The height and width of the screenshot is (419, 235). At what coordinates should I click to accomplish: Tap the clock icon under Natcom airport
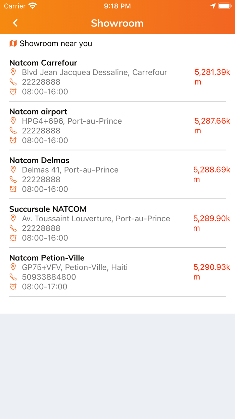pos(13,140)
